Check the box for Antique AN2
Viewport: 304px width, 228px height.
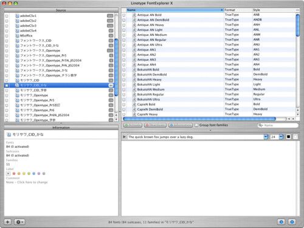[124, 55]
